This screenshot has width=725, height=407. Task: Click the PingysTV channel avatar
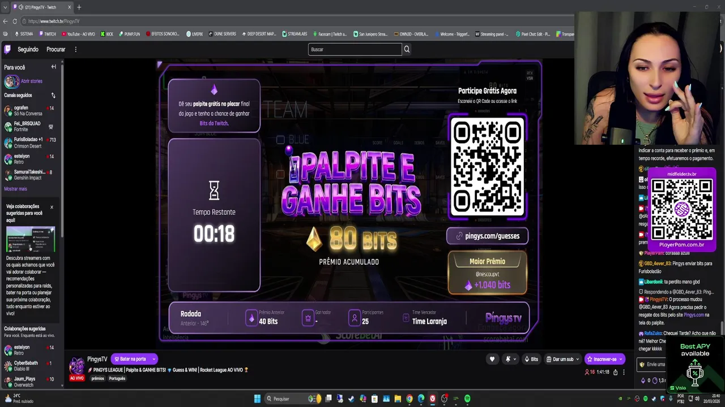(x=77, y=366)
